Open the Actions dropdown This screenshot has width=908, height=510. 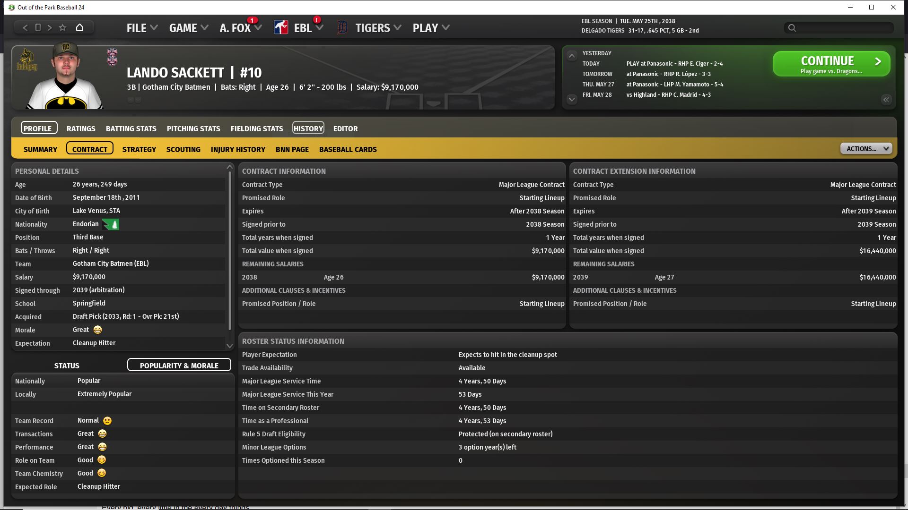(x=866, y=149)
